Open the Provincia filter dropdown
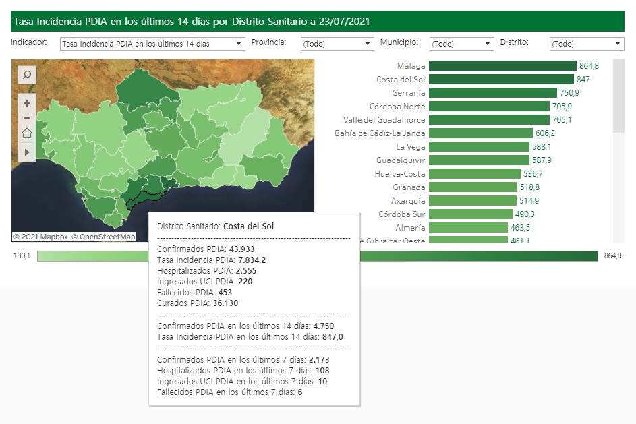 tap(337, 44)
